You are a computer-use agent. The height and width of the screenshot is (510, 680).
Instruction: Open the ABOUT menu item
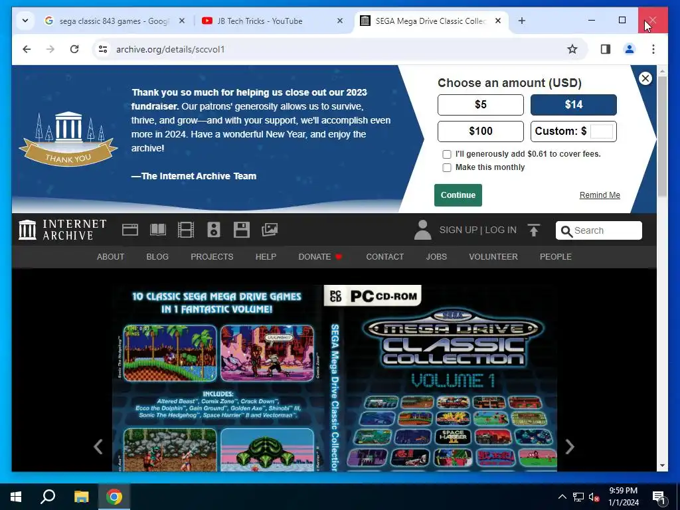coord(111,257)
